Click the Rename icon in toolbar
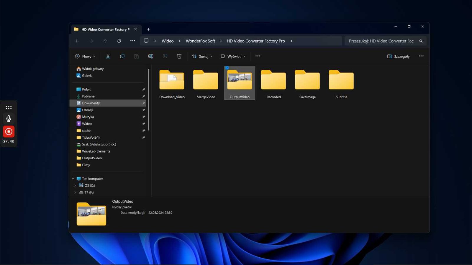Viewport: 472px width, 265px height. 151,56
